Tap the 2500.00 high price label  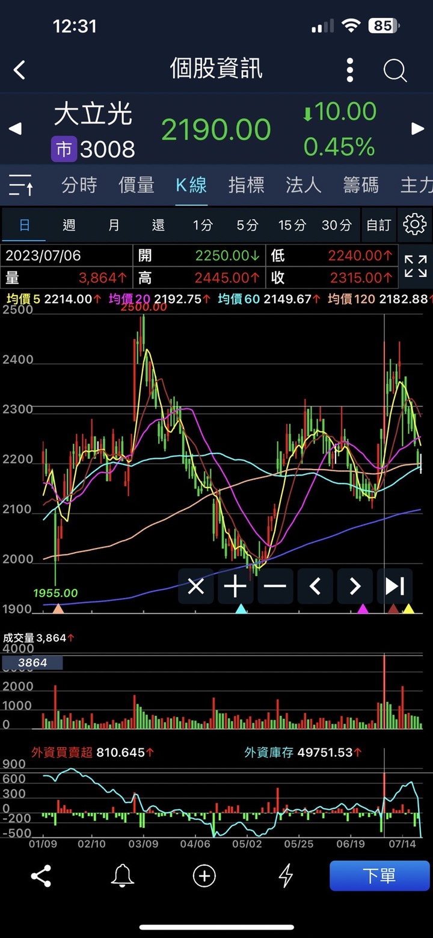click(x=144, y=306)
